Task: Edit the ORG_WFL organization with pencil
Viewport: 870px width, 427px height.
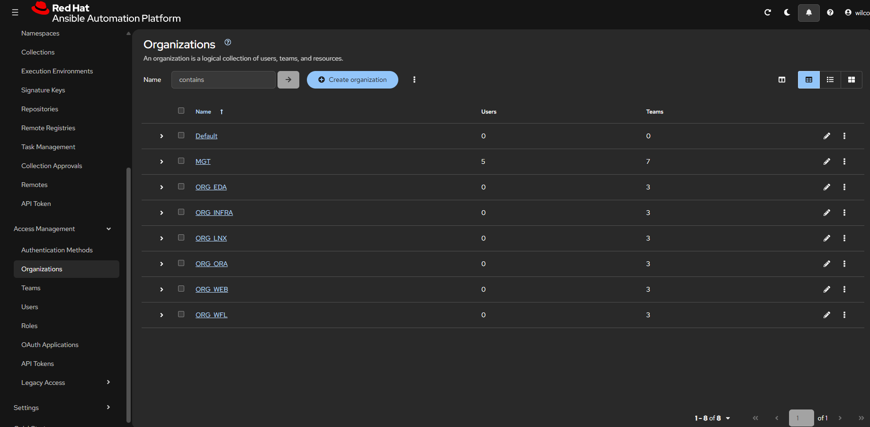Action: tap(827, 315)
